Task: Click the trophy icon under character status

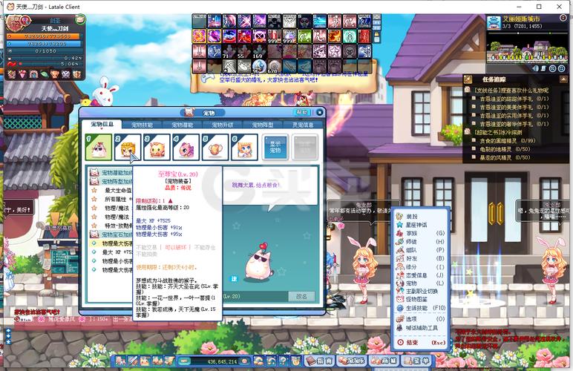Action: 55,74
